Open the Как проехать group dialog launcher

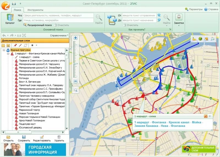[170, 29]
